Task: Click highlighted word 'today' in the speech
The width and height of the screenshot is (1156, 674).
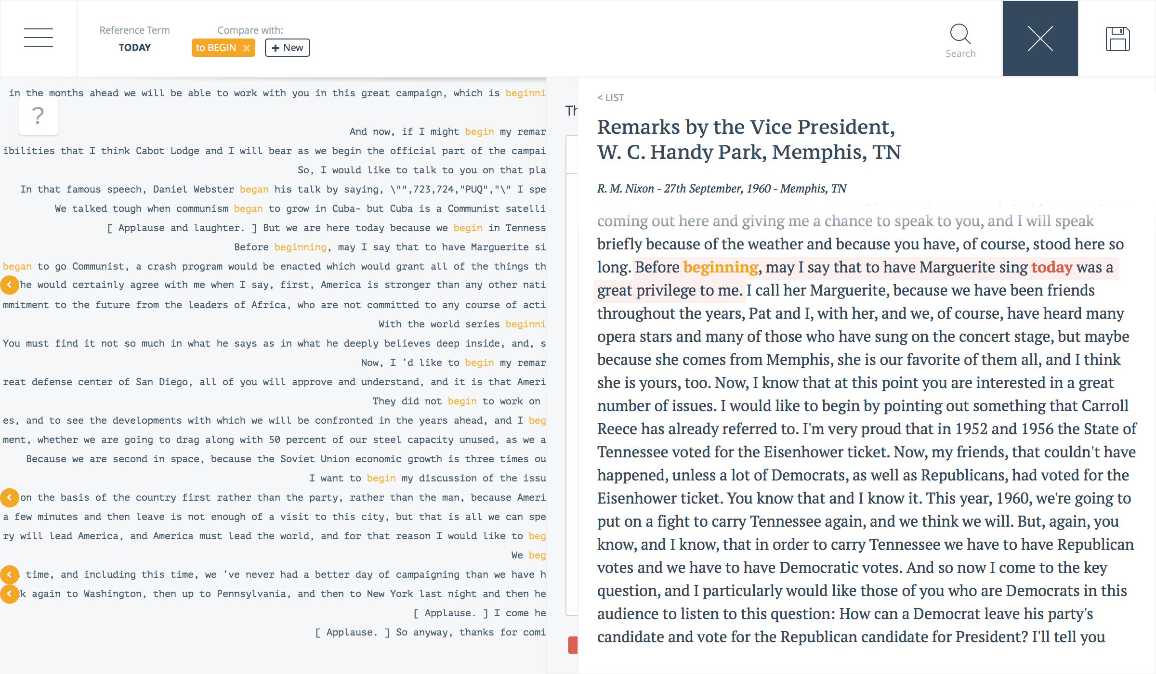Action: [1052, 267]
